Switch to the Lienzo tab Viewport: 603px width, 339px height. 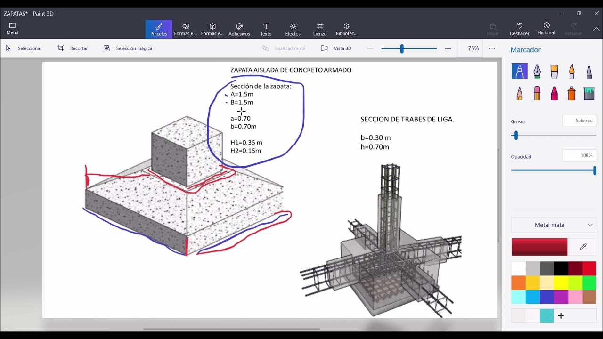tap(320, 29)
